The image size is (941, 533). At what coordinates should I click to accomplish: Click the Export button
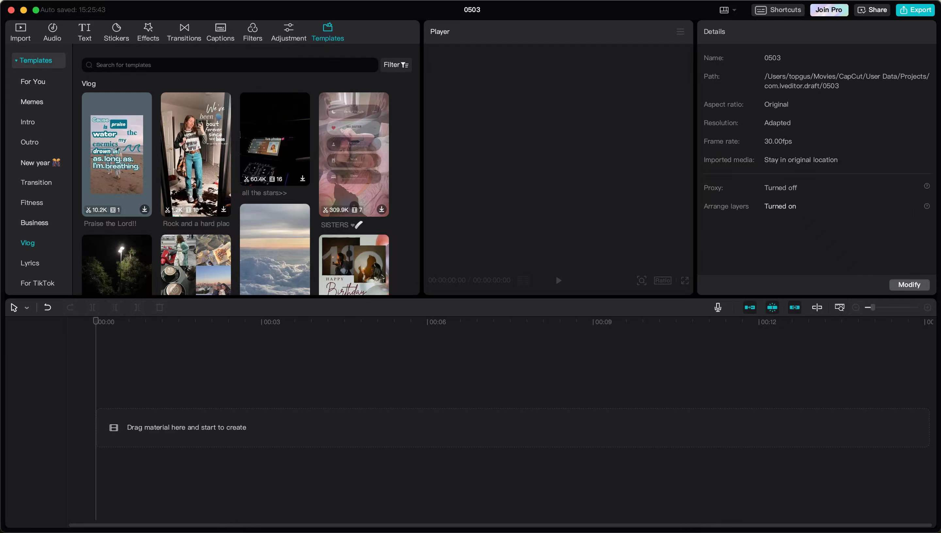pos(915,10)
